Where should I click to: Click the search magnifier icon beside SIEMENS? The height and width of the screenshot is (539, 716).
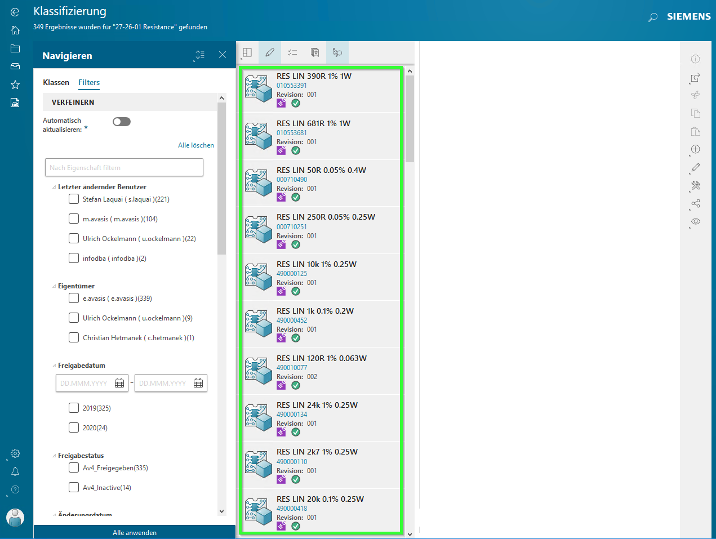(653, 17)
